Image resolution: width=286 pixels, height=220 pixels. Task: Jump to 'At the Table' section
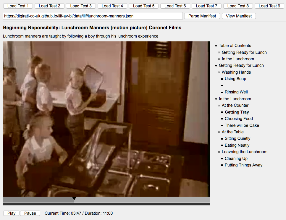tap(232, 132)
